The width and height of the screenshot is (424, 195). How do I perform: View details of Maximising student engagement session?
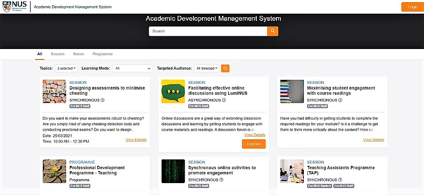(x=373, y=140)
